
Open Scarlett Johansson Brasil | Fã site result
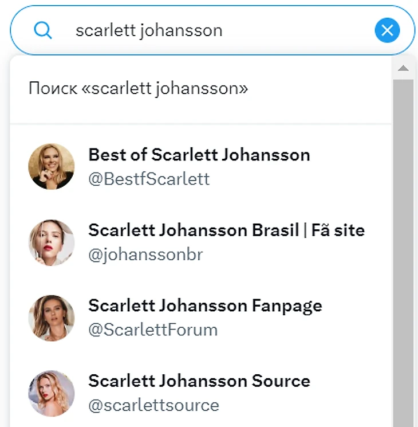226,230
